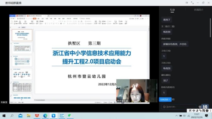Toggle 简 simplified character mode in IME bar
Image resolution: width=212 pixels, height=119 pixels.
click(203, 111)
